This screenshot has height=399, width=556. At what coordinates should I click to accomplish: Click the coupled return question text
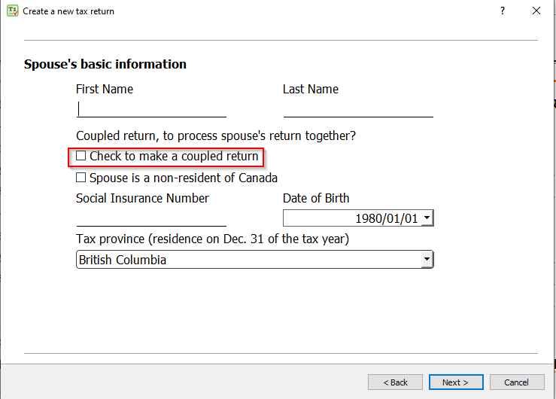click(x=216, y=136)
